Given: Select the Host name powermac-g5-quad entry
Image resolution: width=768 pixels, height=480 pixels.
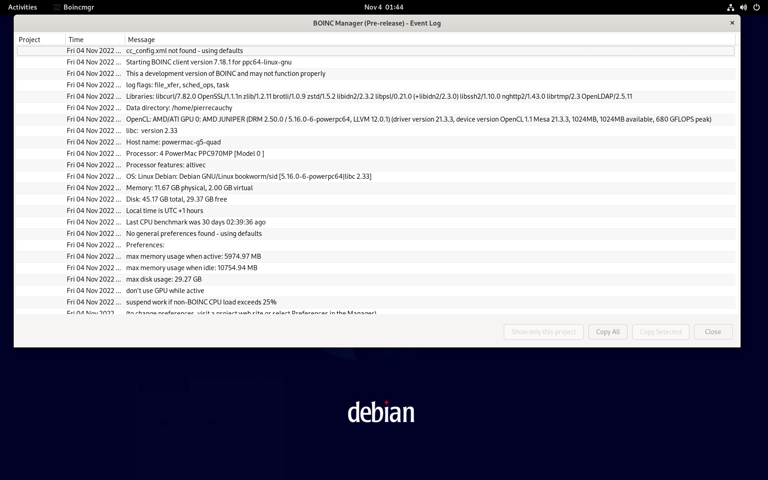Looking at the screenshot, I should [173, 142].
